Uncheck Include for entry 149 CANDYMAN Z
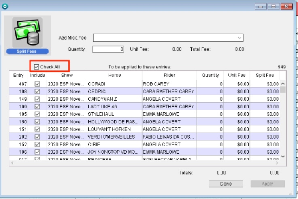This screenshot has height=199, width=298. coord(37,99)
